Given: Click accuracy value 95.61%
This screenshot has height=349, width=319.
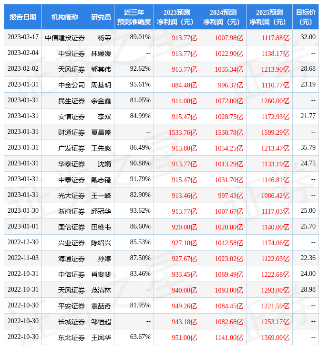Looking at the screenshot, I should pos(140,85).
